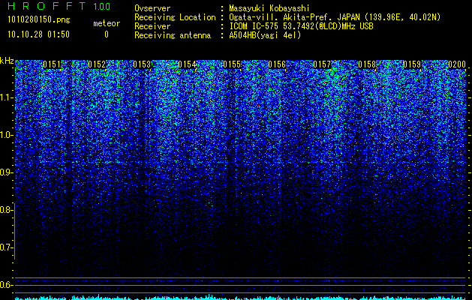This screenshot has width=472, height=300.
Task: Click the 1.0 kHz axis label
Action: click(6, 135)
